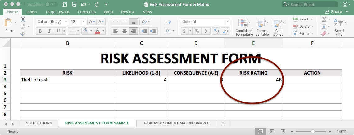Open the Calibri (Body) font name box
The width and height of the screenshot is (354, 135).
coord(52,22)
